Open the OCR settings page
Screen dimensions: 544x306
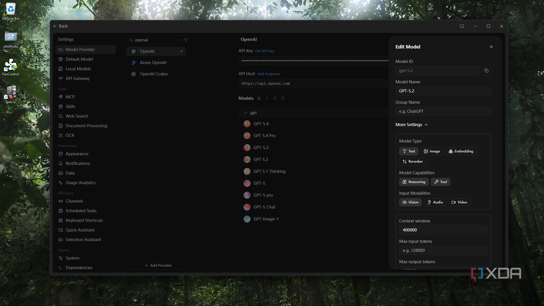click(86, 136)
